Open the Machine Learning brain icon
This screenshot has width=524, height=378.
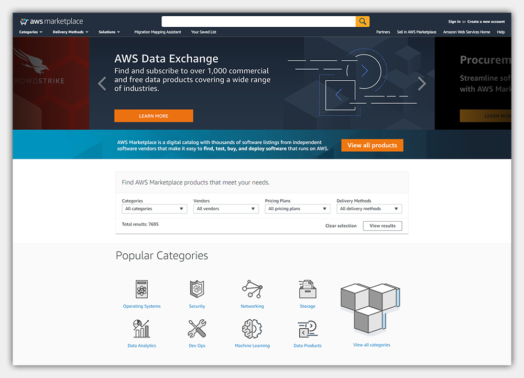click(x=253, y=329)
